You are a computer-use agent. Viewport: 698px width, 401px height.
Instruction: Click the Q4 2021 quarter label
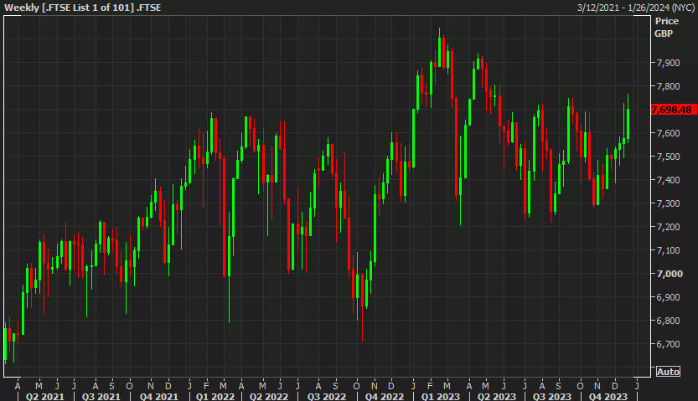coord(159,396)
